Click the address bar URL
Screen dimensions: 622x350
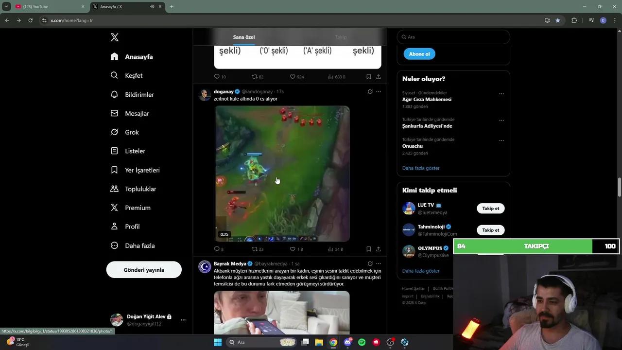point(71,20)
